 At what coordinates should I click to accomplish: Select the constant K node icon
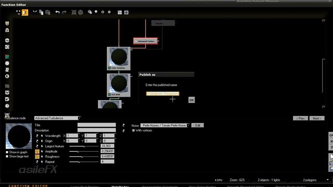7,76
